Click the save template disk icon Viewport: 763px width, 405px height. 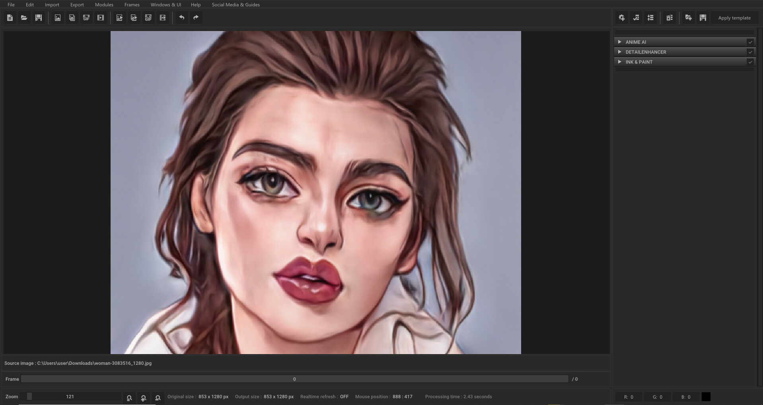pyautogui.click(x=702, y=18)
